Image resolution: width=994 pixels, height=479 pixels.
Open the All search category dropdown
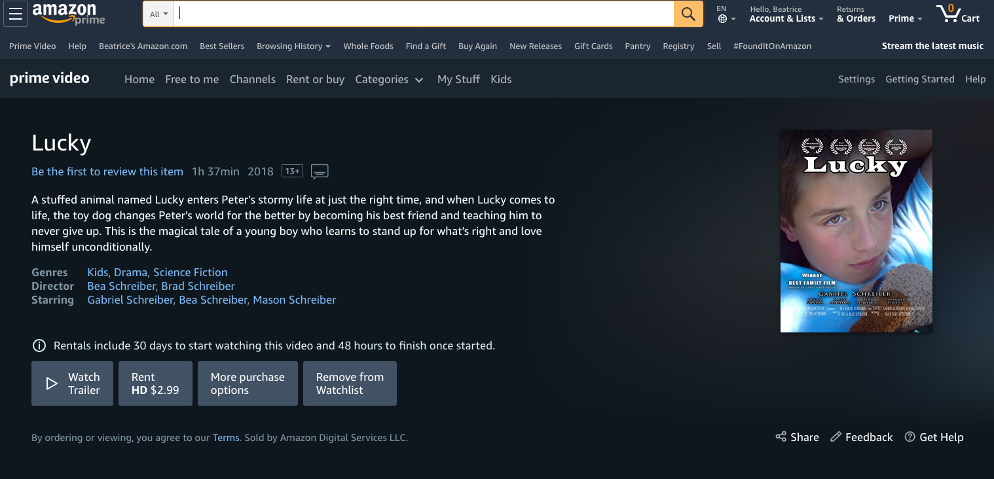[158, 14]
